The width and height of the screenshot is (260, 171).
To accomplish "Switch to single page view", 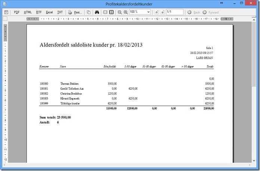I will point(105,12).
